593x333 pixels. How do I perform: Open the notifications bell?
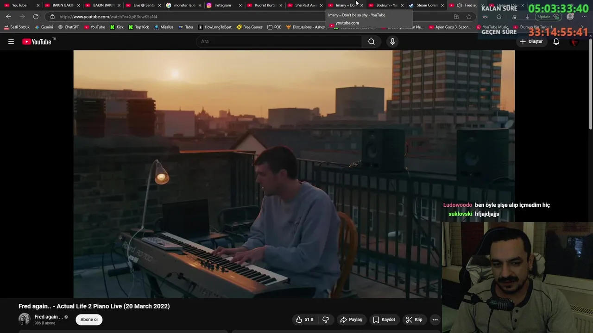click(x=556, y=42)
